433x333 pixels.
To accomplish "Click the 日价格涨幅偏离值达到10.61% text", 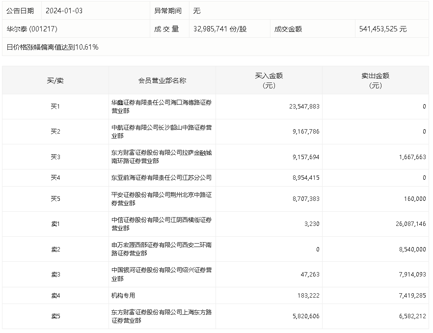I will point(53,47).
